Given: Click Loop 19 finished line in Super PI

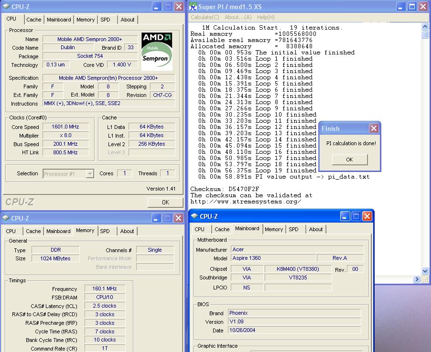Looking at the screenshot, I should tap(257, 171).
